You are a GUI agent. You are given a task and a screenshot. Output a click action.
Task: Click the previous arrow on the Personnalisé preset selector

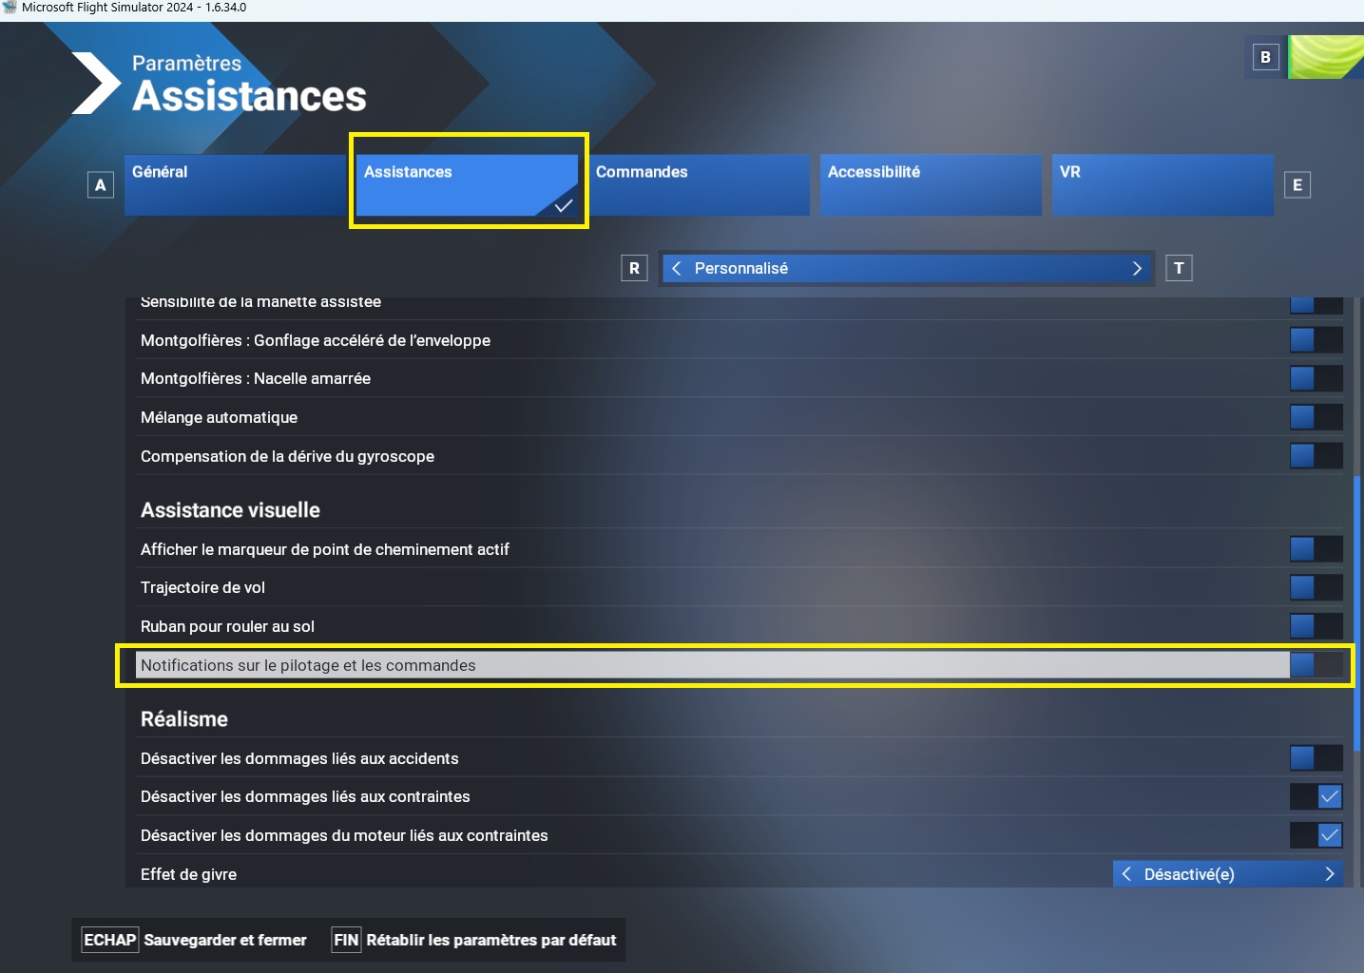point(676,268)
